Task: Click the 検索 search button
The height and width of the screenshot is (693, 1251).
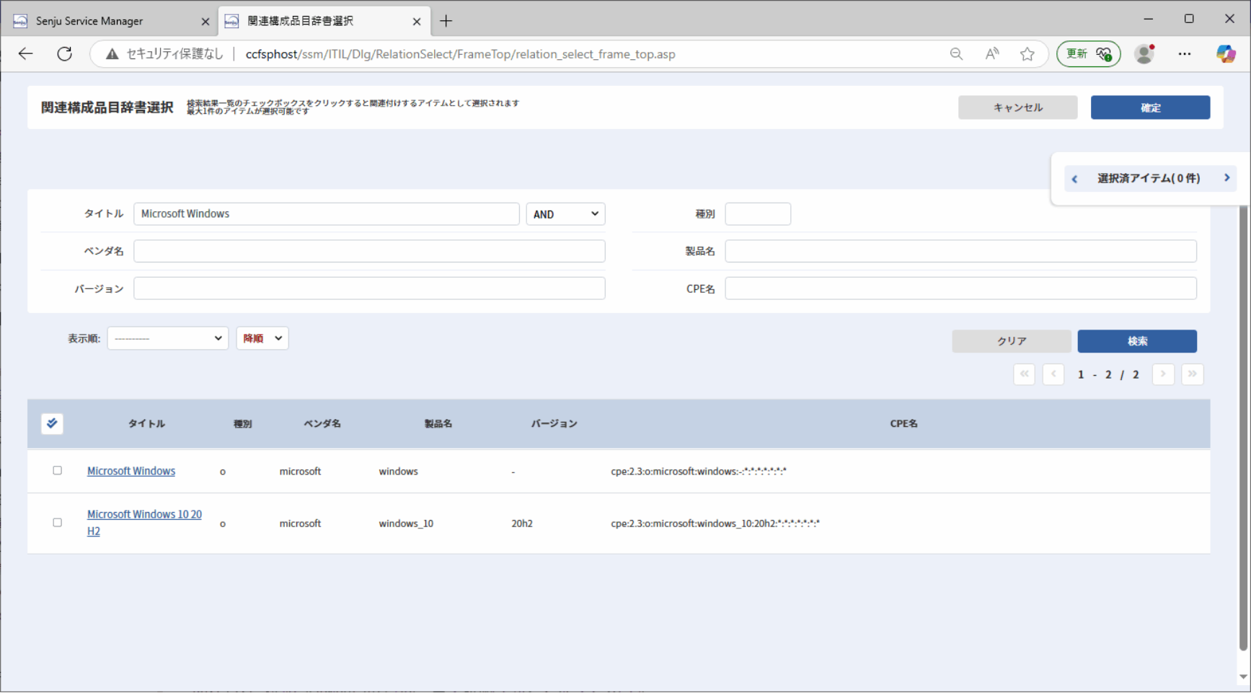Action: tap(1137, 341)
